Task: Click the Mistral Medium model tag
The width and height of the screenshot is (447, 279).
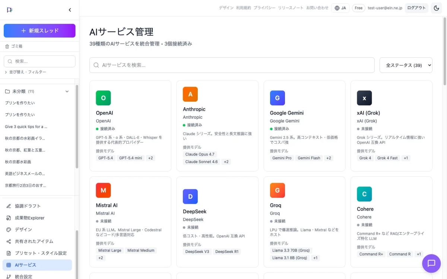Action: (141, 250)
